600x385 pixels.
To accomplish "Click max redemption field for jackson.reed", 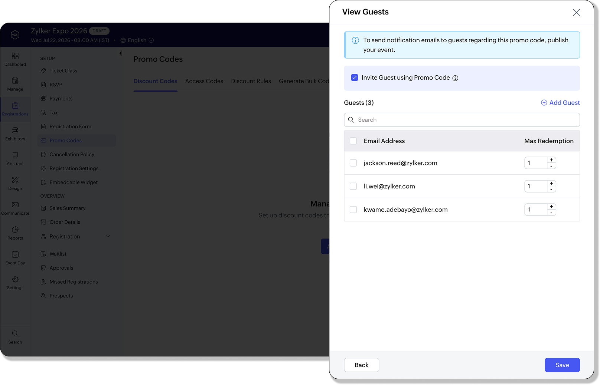I will tap(536, 163).
